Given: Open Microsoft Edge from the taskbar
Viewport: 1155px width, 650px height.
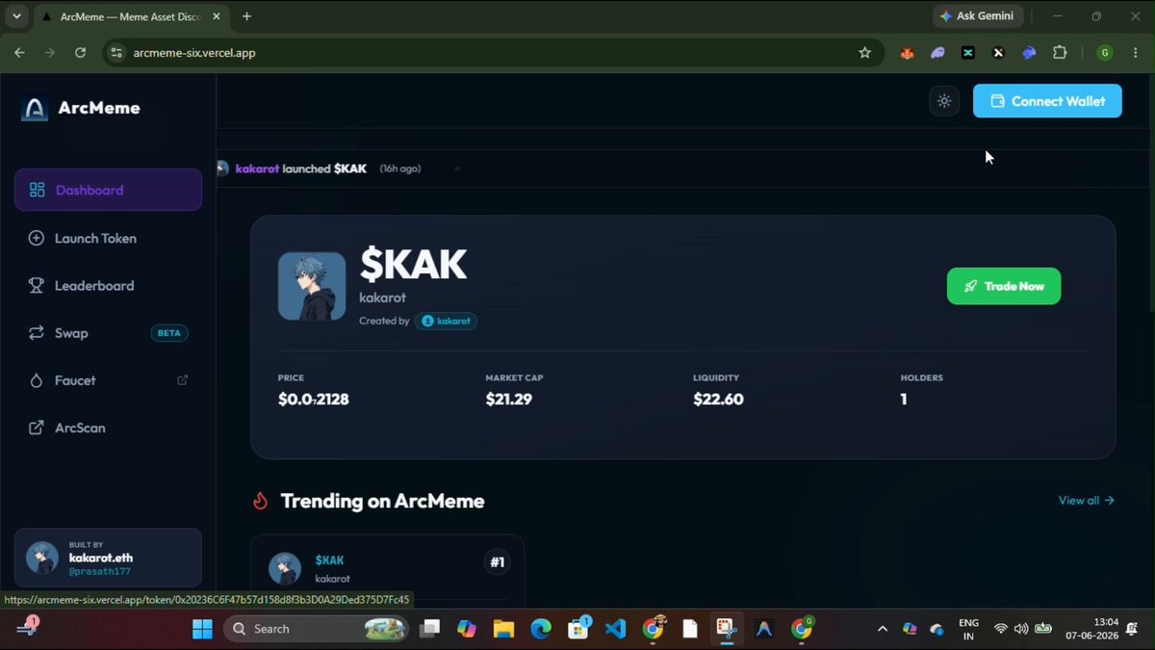Looking at the screenshot, I should coord(541,629).
